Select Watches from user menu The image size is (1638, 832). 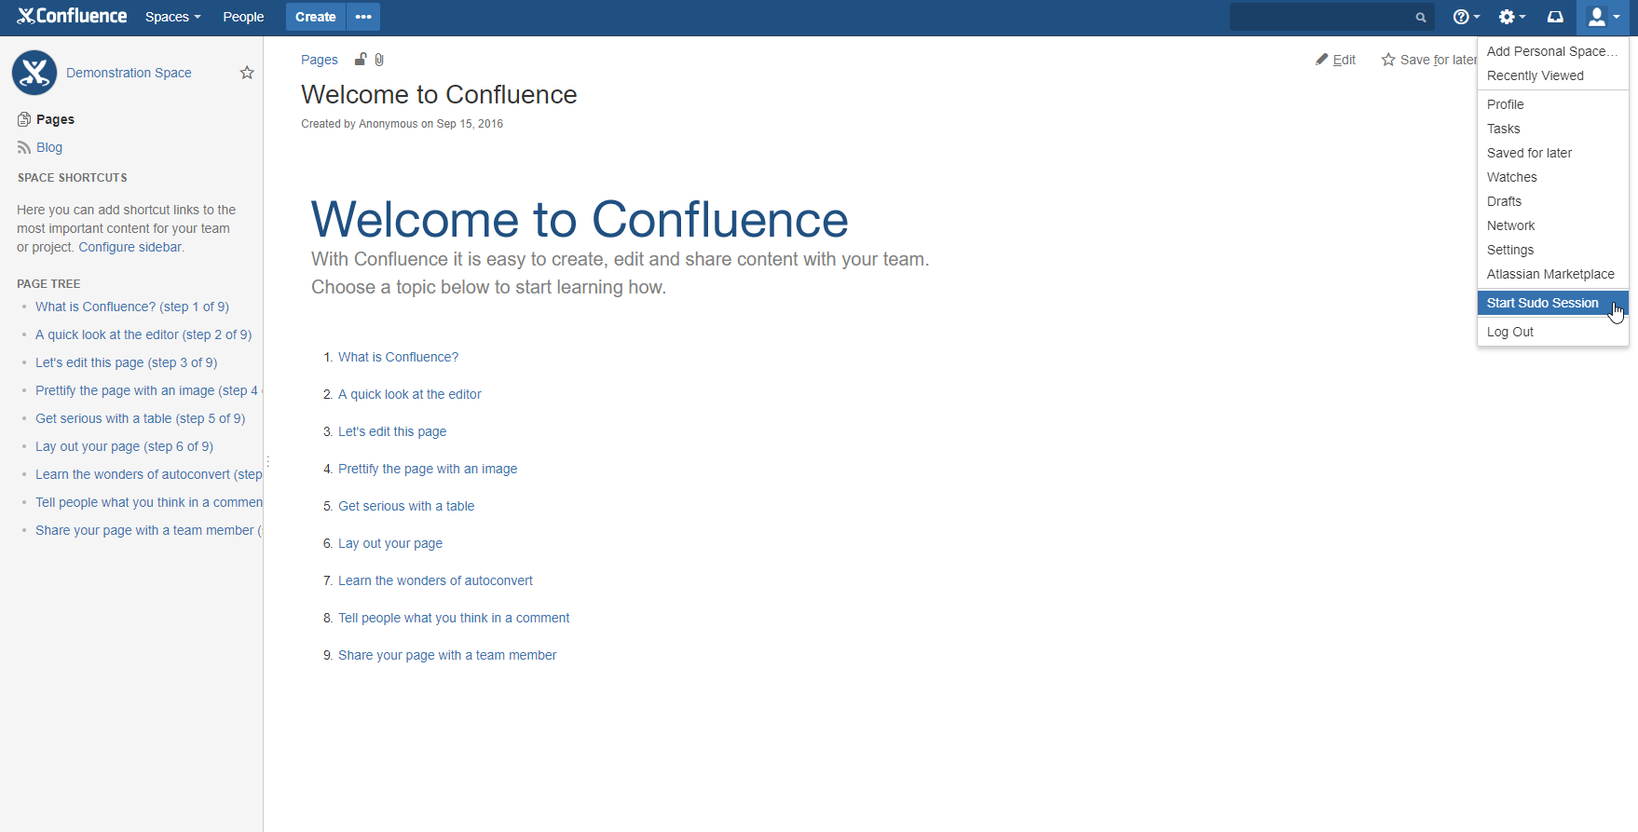pyautogui.click(x=1553, y=177)
